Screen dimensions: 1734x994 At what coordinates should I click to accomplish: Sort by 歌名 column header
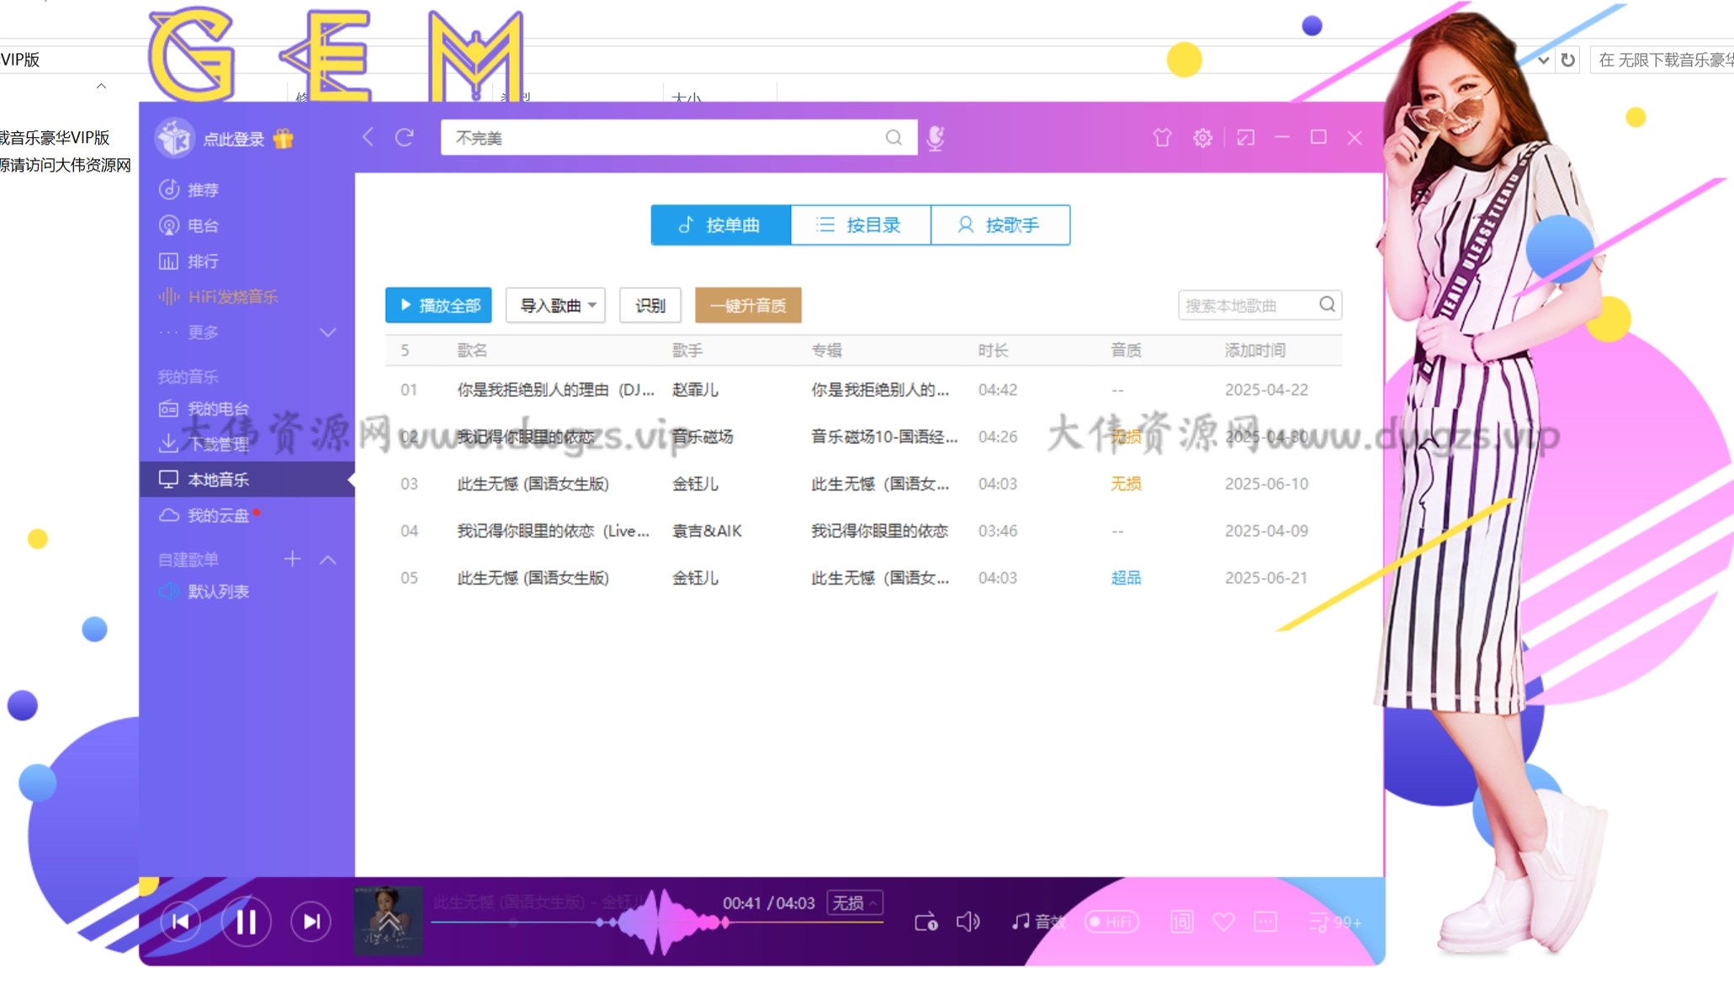click(472, 351)
